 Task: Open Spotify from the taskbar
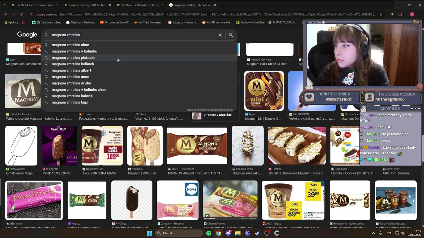point(208,233)
